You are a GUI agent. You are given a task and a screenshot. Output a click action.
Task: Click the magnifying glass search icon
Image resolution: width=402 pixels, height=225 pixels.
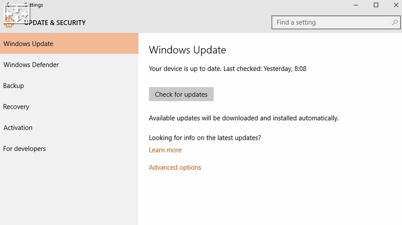[395, 23]
